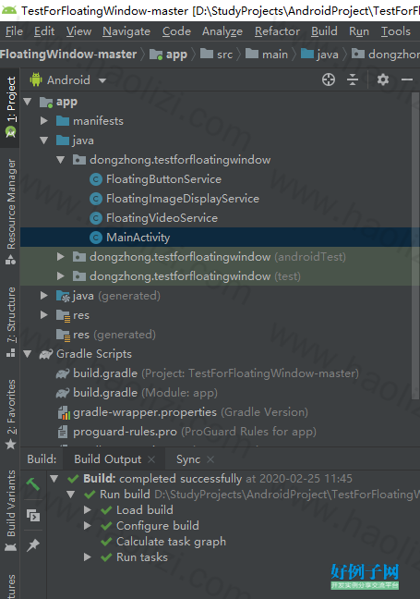Click the Collapse All icon in Project panel
The image size is (420, 599).
point(353,79)
